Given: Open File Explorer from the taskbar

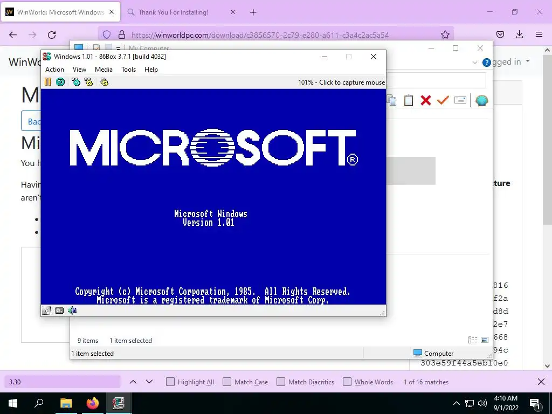Looking at the screenshot, I should [x=66, y=403].
